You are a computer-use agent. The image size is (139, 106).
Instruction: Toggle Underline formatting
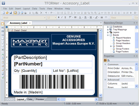pos(65,17)
